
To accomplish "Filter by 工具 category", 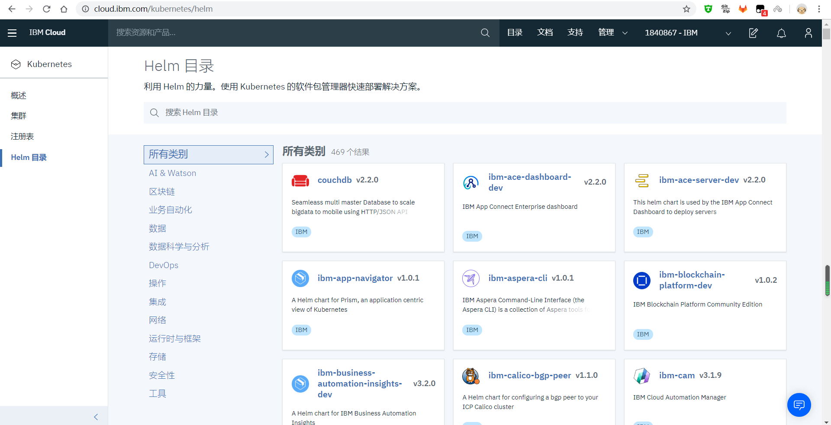I will click(x=158, y=394).
